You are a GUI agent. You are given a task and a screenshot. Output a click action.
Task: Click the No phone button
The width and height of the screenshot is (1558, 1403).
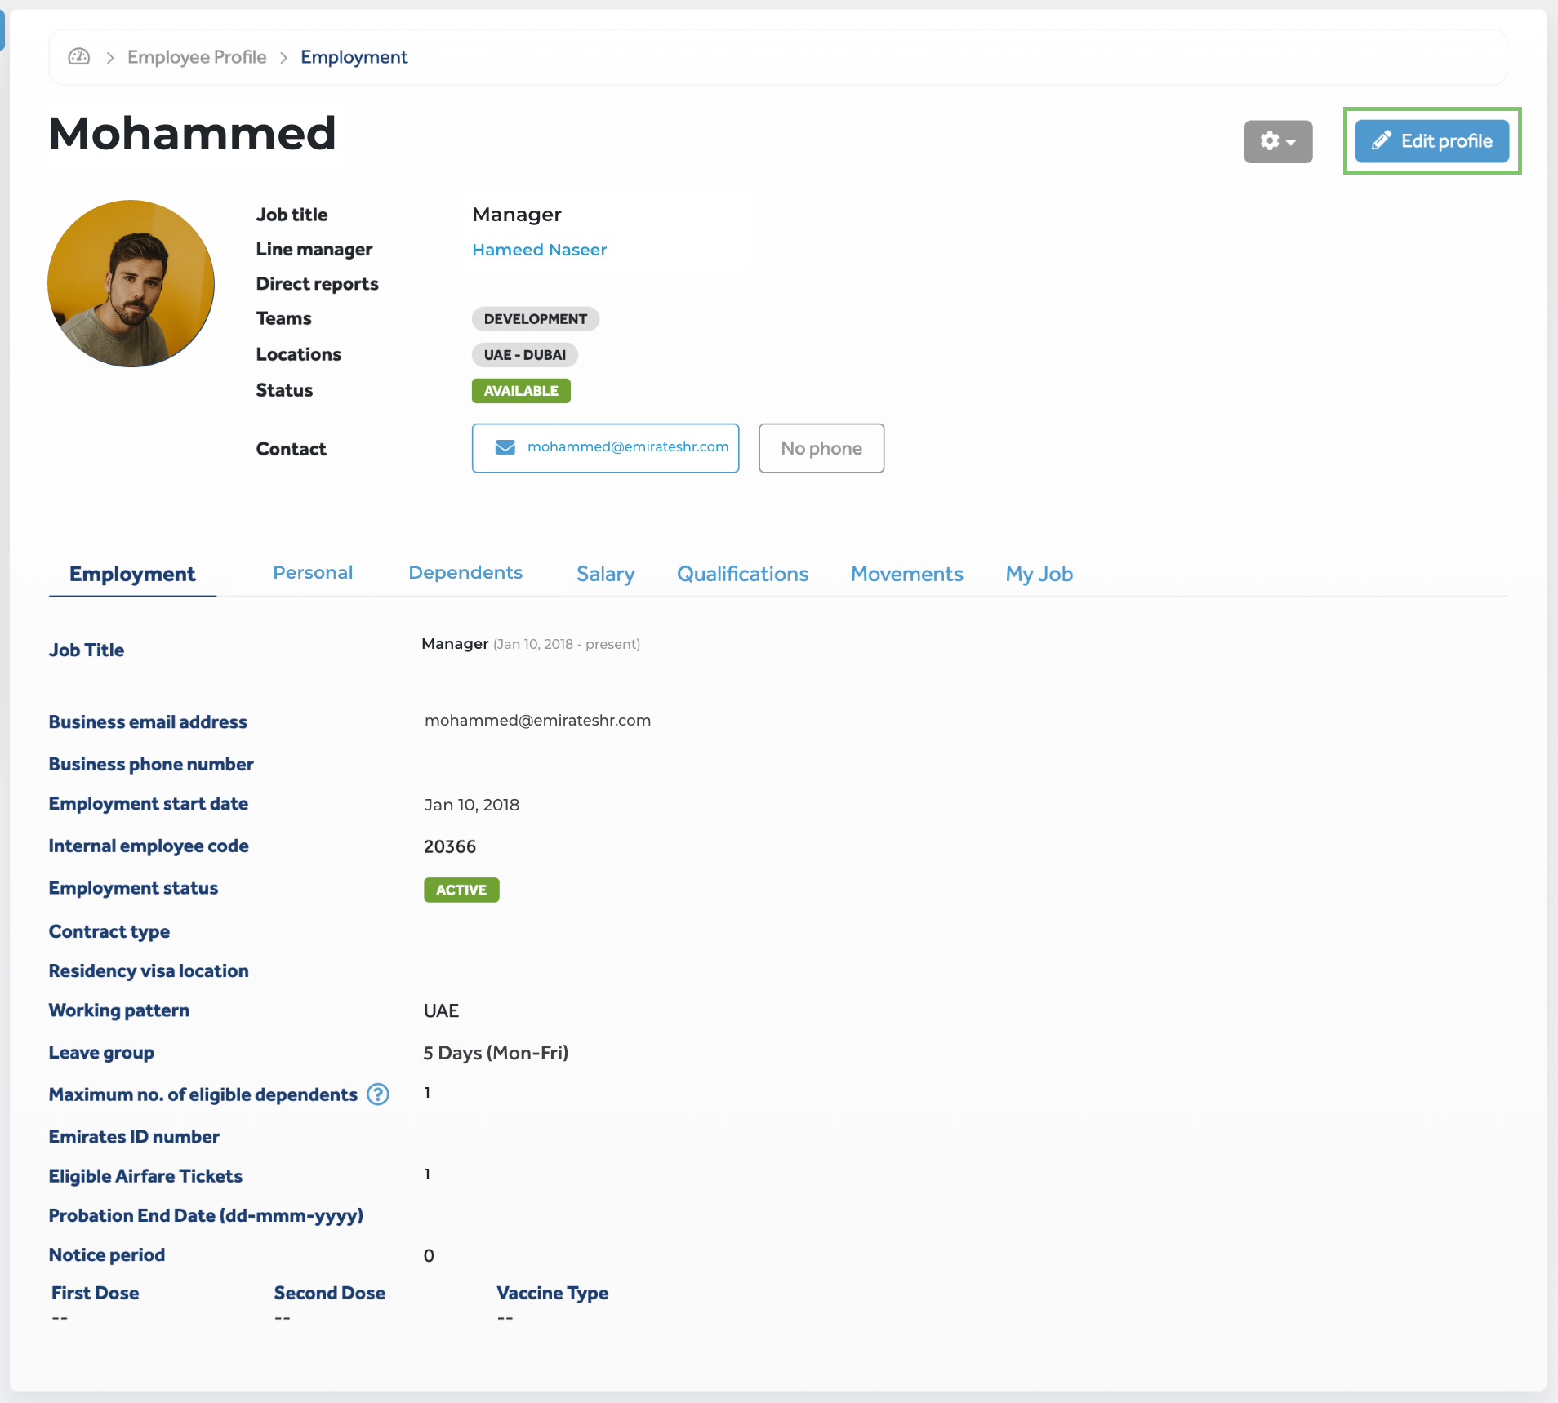[x=821, y=448]
